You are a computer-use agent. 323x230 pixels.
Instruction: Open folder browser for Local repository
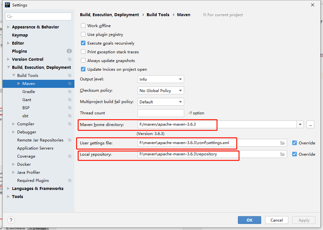tap(282, 154)
